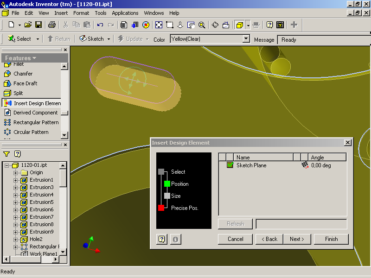Click the red Precise Pos. step square
371x278 pixels.
(161, 208)
